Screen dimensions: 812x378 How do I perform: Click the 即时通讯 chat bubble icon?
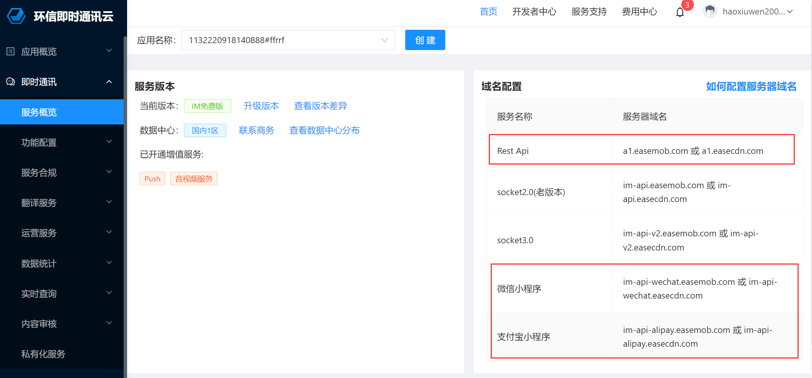[x=11, y=82]
